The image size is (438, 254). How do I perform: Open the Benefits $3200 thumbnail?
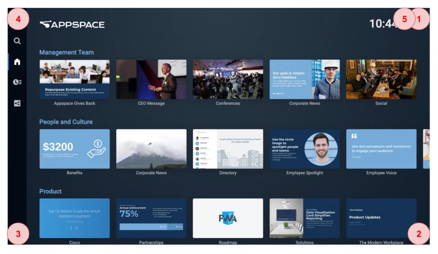point(75,149)
